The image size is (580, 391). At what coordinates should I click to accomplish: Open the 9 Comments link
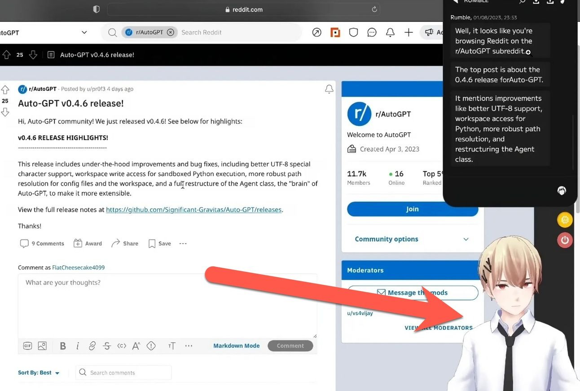click(42, 244)
